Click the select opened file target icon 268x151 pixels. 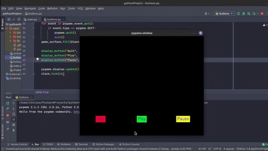[19, 19]
